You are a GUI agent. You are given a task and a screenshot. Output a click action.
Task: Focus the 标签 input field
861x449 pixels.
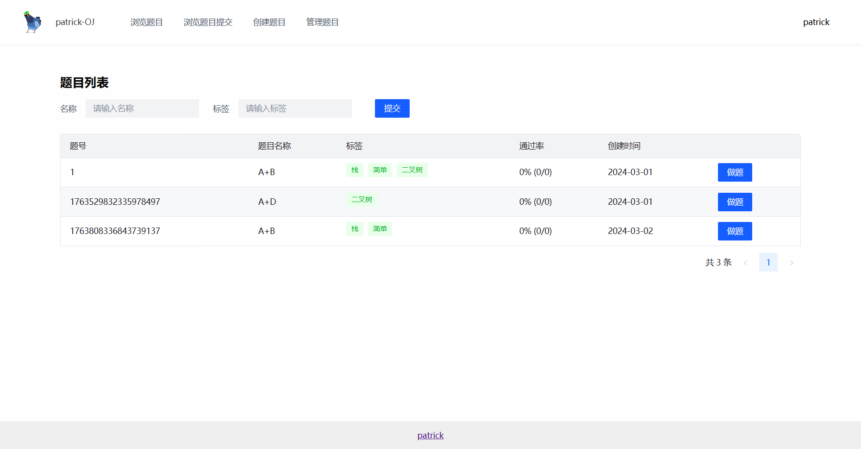295,108
